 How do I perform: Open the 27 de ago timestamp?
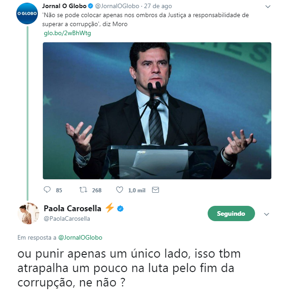point(158,6)
